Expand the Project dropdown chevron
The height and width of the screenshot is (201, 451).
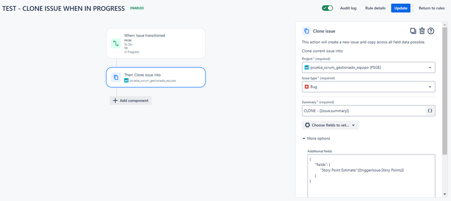[x=430, y=67]
